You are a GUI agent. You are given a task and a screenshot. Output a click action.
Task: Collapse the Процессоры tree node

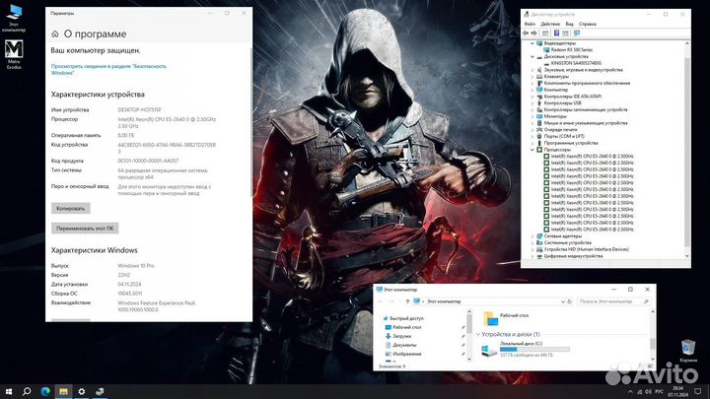[533, 150]
